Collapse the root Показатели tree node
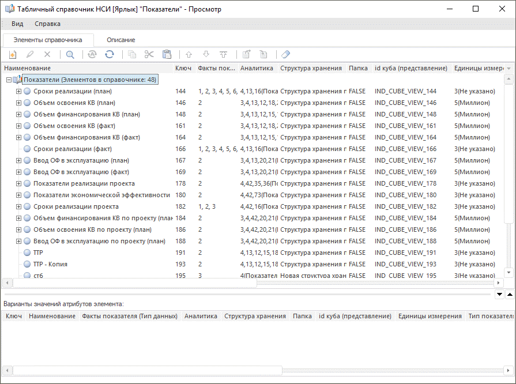Screen dimensions: 516x384 [x=9, y=80]
